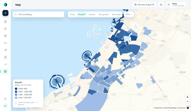Click the Find a building search field
Screen dimensions: 191x111
pos(38,14)
